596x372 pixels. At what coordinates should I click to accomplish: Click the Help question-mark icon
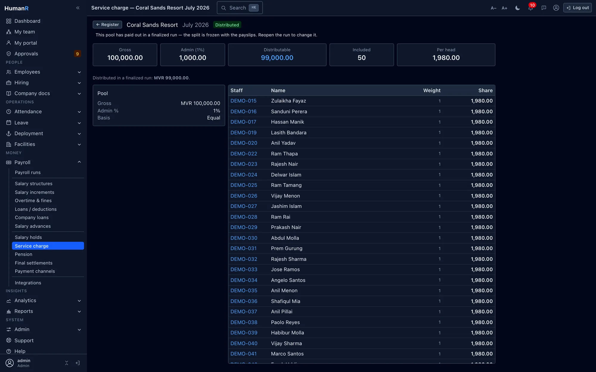(9, 351)
